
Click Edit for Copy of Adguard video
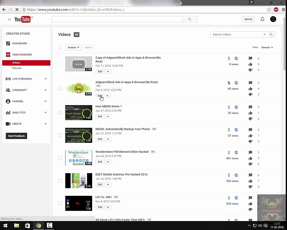[100, 72]
